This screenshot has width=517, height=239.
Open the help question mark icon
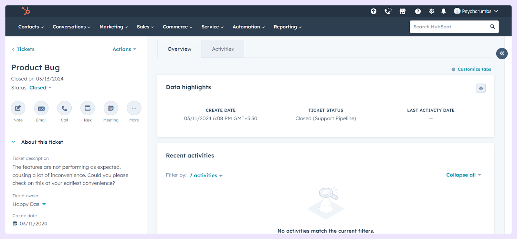pos(418,11)
